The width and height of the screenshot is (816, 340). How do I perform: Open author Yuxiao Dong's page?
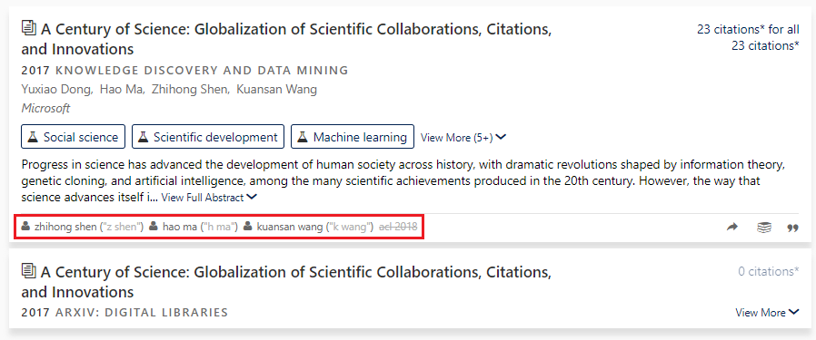coord(56,89)
